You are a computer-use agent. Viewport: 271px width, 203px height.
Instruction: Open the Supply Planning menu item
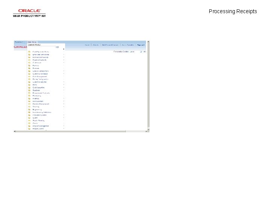click(x=38, y=121)
